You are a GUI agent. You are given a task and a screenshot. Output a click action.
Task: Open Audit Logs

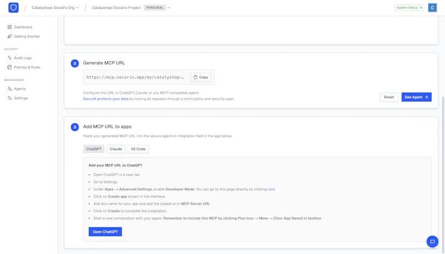(19, 58)
